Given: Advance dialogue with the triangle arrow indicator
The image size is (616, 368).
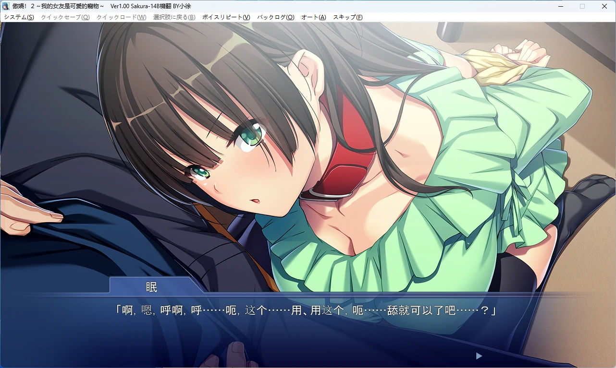Looking at the screenshot, I should pos(479,356).
